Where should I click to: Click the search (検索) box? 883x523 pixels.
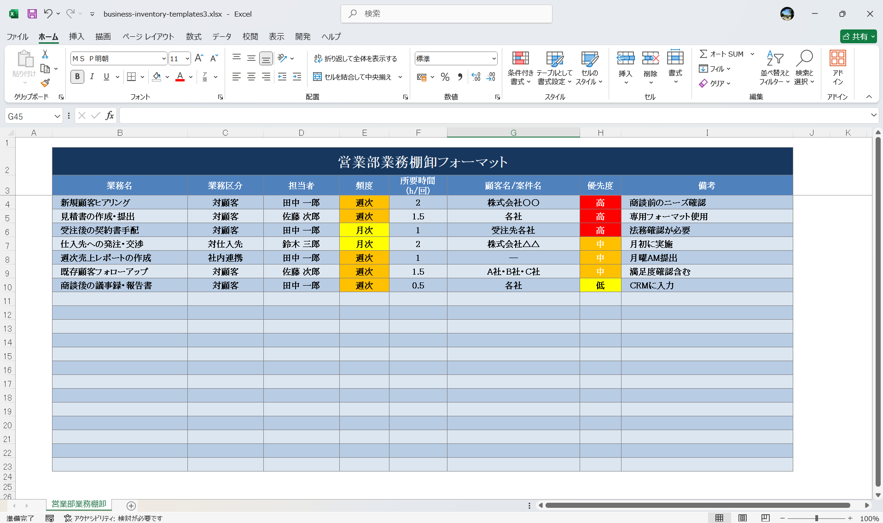coord(447,14)
